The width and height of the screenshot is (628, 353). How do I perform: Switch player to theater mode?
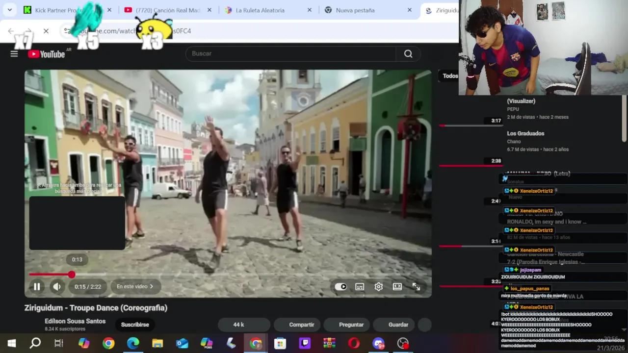397,287
